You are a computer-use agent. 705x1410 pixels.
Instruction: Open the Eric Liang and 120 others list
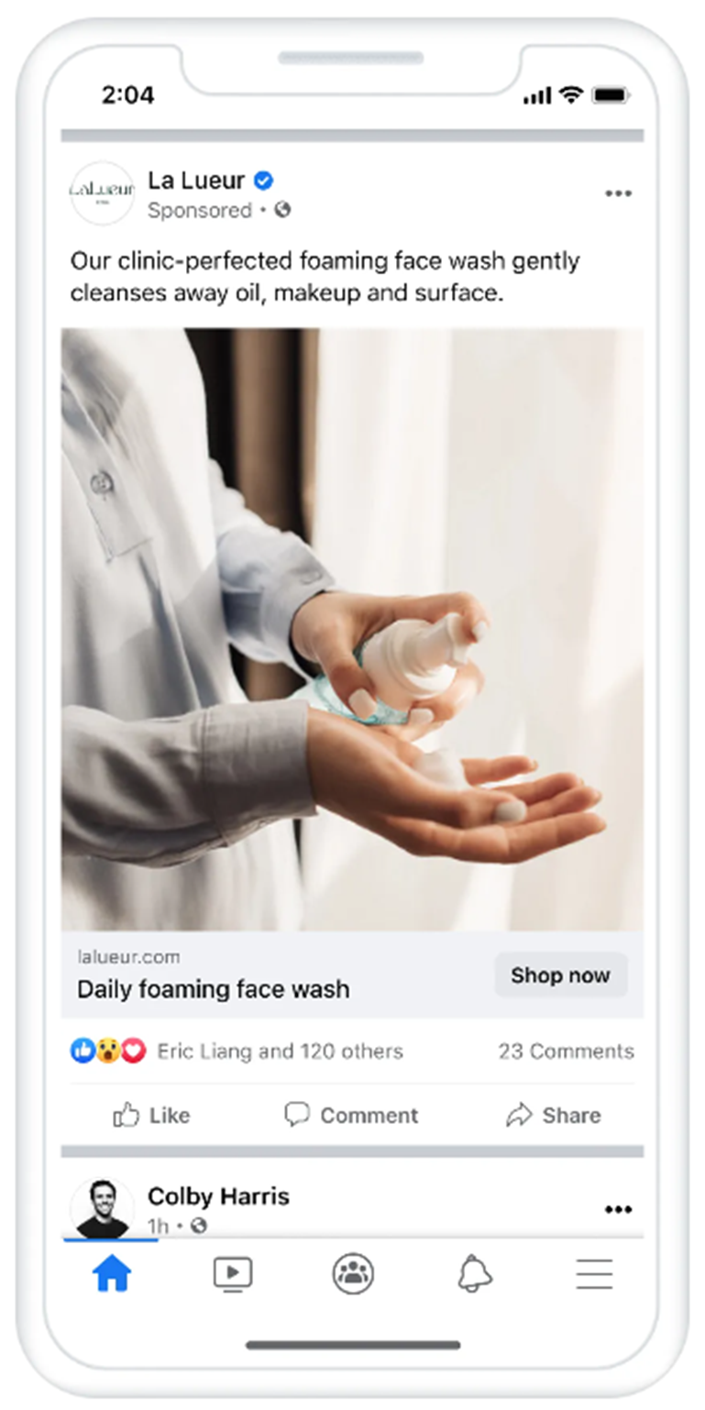click(x=280, y=1051)
